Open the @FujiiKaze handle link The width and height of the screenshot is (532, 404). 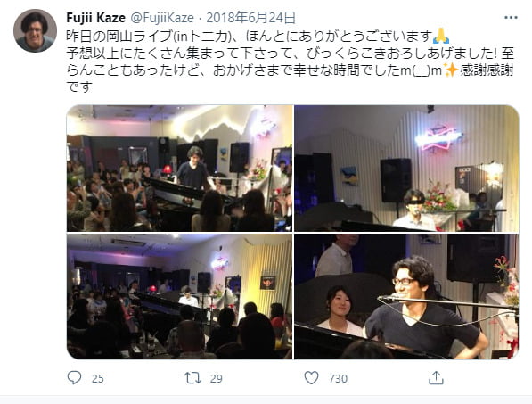pos(162,18)
